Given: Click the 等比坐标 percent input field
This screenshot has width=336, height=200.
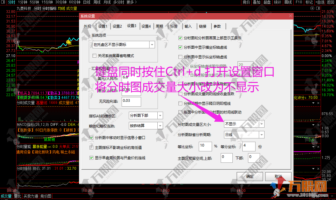Looking at the screenshot, I should coord(205,147).
